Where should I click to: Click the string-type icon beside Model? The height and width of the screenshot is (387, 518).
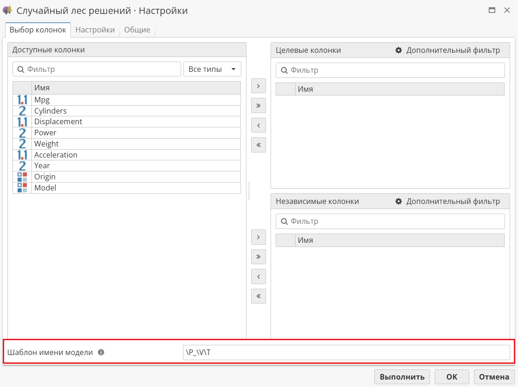(22, 188)
